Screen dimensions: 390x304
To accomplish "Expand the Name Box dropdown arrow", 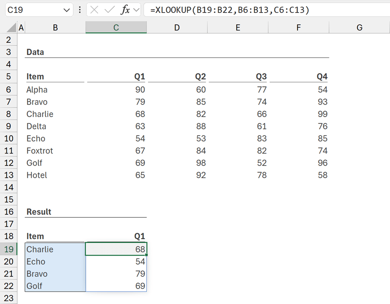I will tap(67, 10).
